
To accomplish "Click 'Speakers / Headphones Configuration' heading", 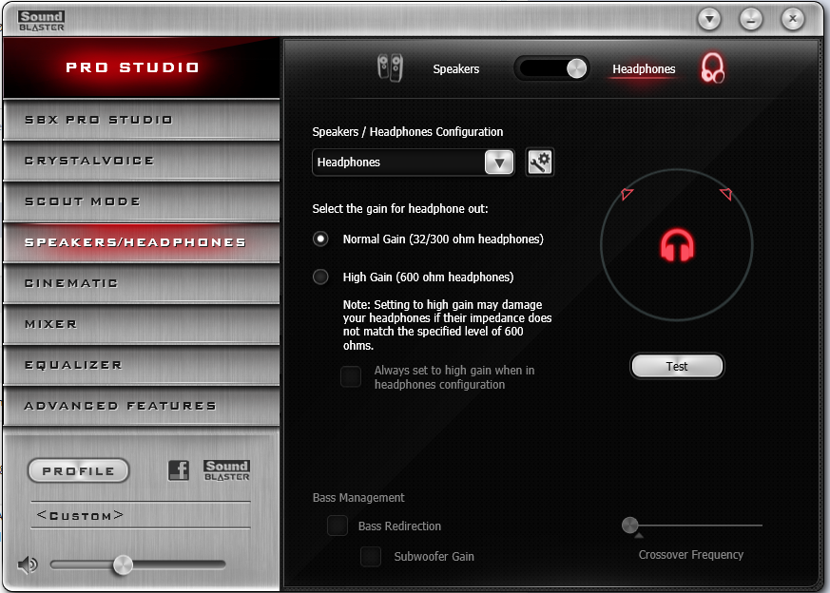I will (408, 132).
